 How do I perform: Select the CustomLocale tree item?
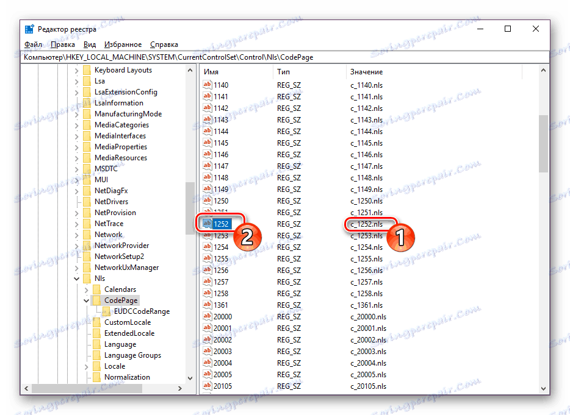(x=127, y=322)
